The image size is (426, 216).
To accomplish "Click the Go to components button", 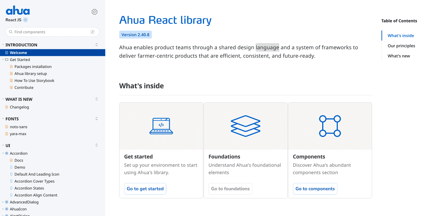I will (315, 189).
